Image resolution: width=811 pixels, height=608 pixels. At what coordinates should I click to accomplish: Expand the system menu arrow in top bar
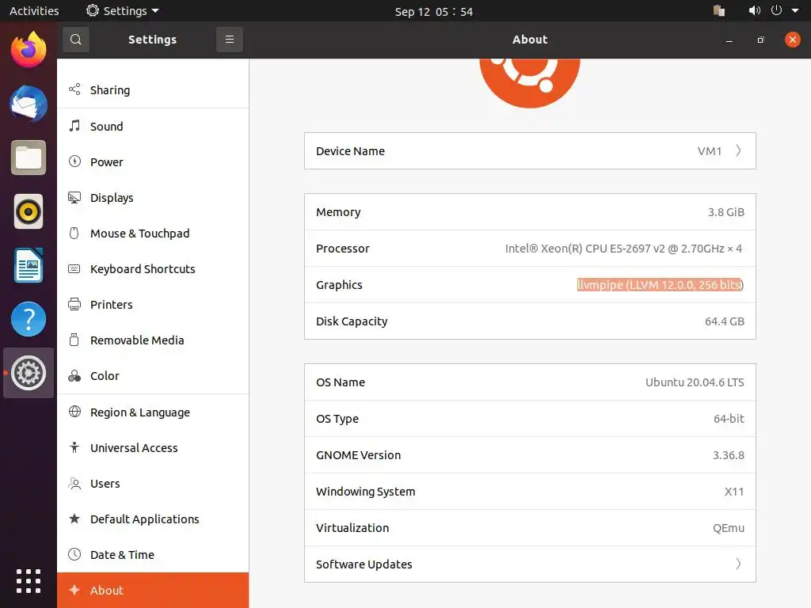795,10
